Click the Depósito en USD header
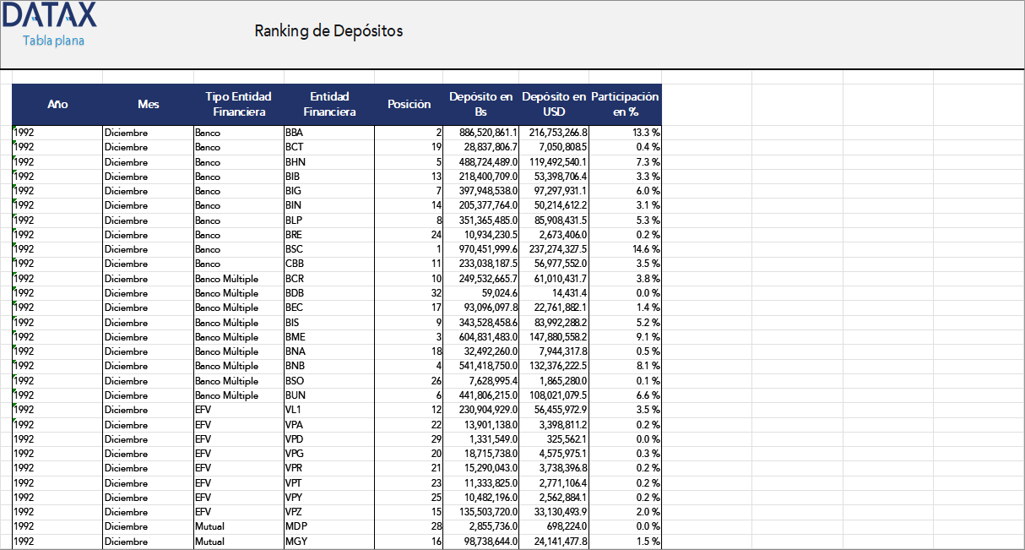Viewport: 1025px width, 550px height. [550, 104]
